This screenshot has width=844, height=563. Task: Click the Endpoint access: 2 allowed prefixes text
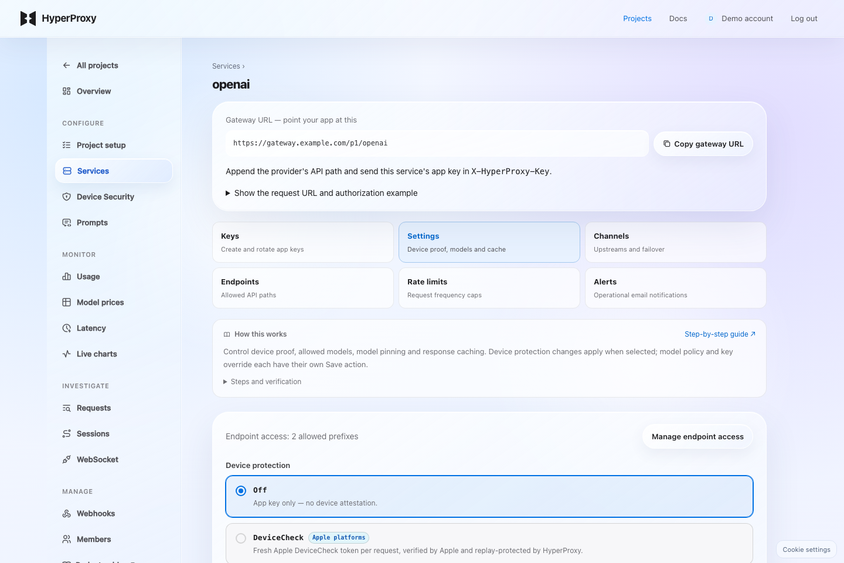pos(292,437)
